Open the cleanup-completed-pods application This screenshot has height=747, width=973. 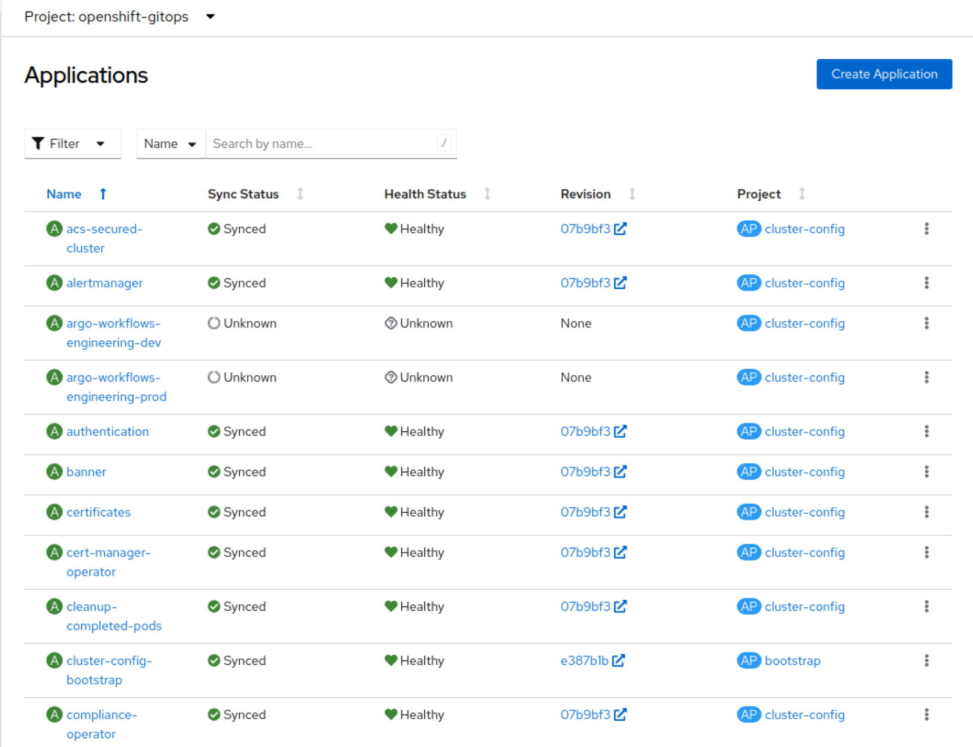pos(114,616)
